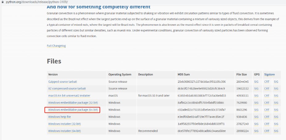This screenshot has width=286, height=140.
Task: Download Windows installer (32-bit)
Action: click(64, 124)
